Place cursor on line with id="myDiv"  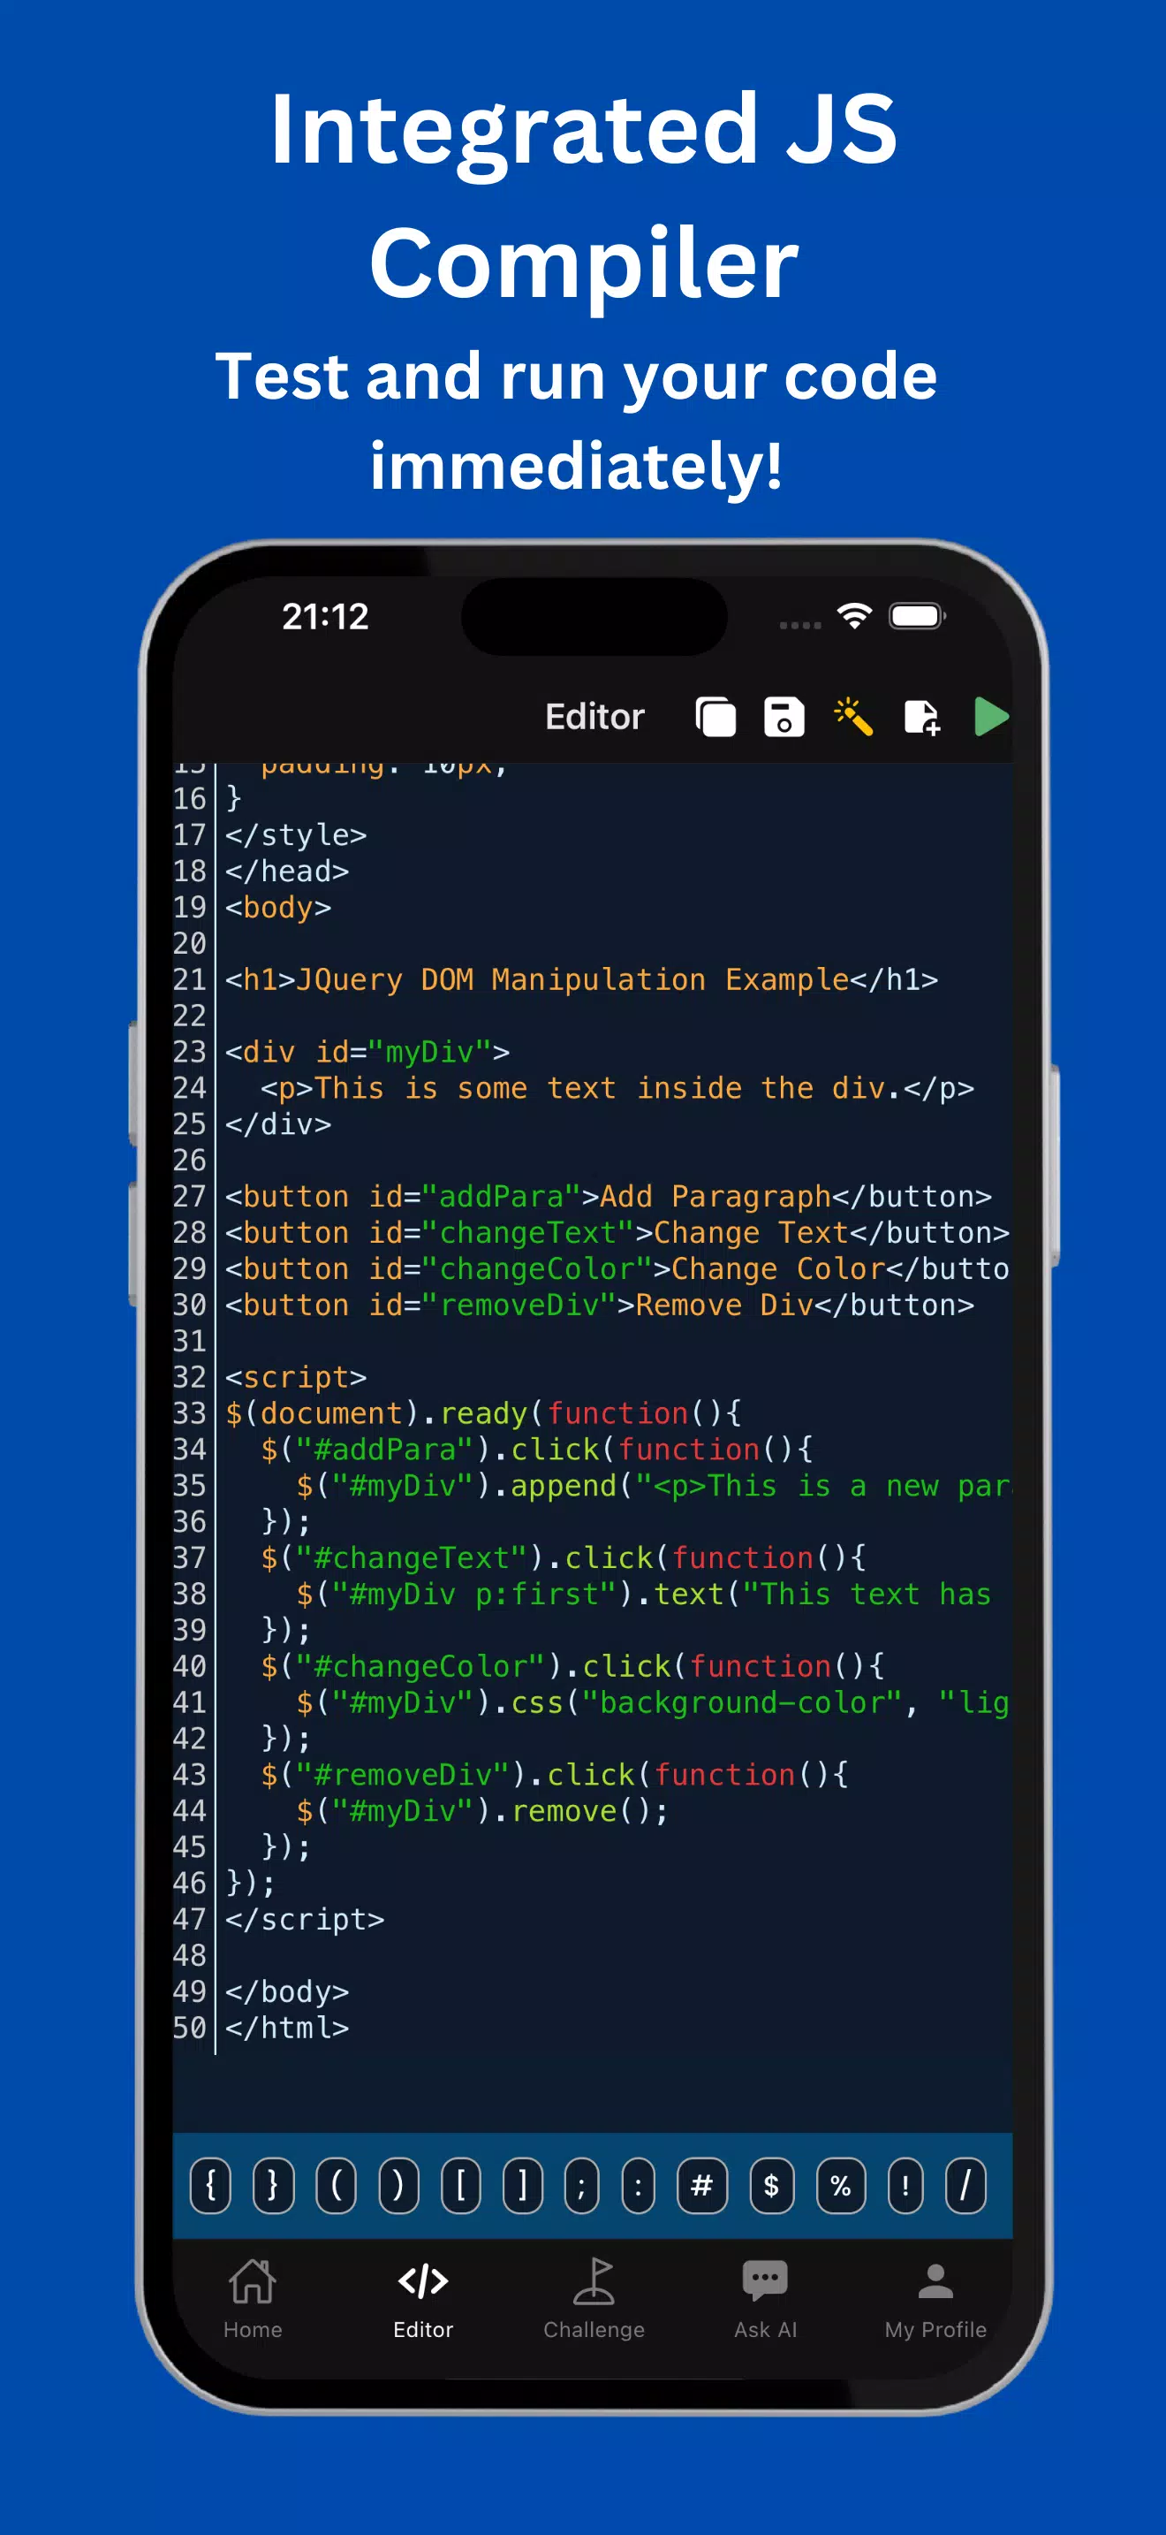[x=367, y=1052]
